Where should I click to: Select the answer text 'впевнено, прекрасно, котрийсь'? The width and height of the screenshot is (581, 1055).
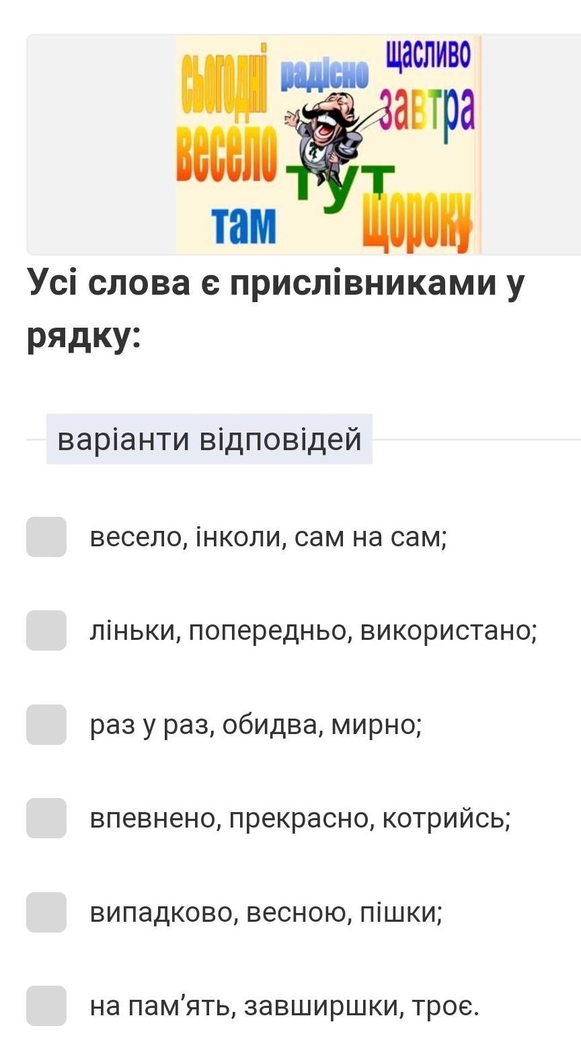(x=301, y=819)
